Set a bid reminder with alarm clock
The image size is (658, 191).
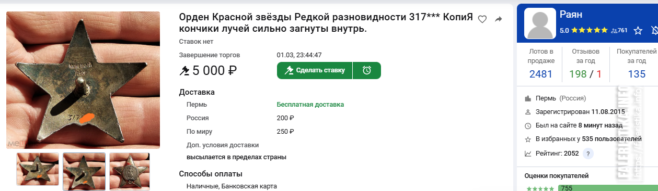(x=367, y=70)
